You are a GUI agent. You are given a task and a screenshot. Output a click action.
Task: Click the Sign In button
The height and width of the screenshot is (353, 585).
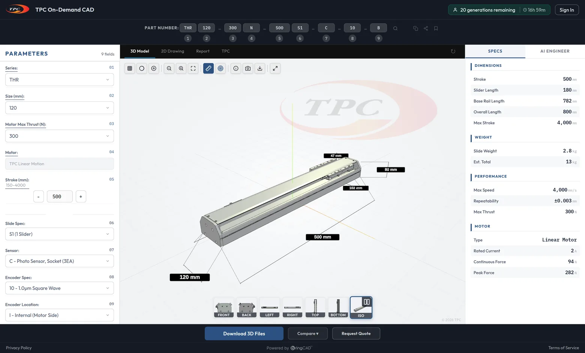pos(567,10)
